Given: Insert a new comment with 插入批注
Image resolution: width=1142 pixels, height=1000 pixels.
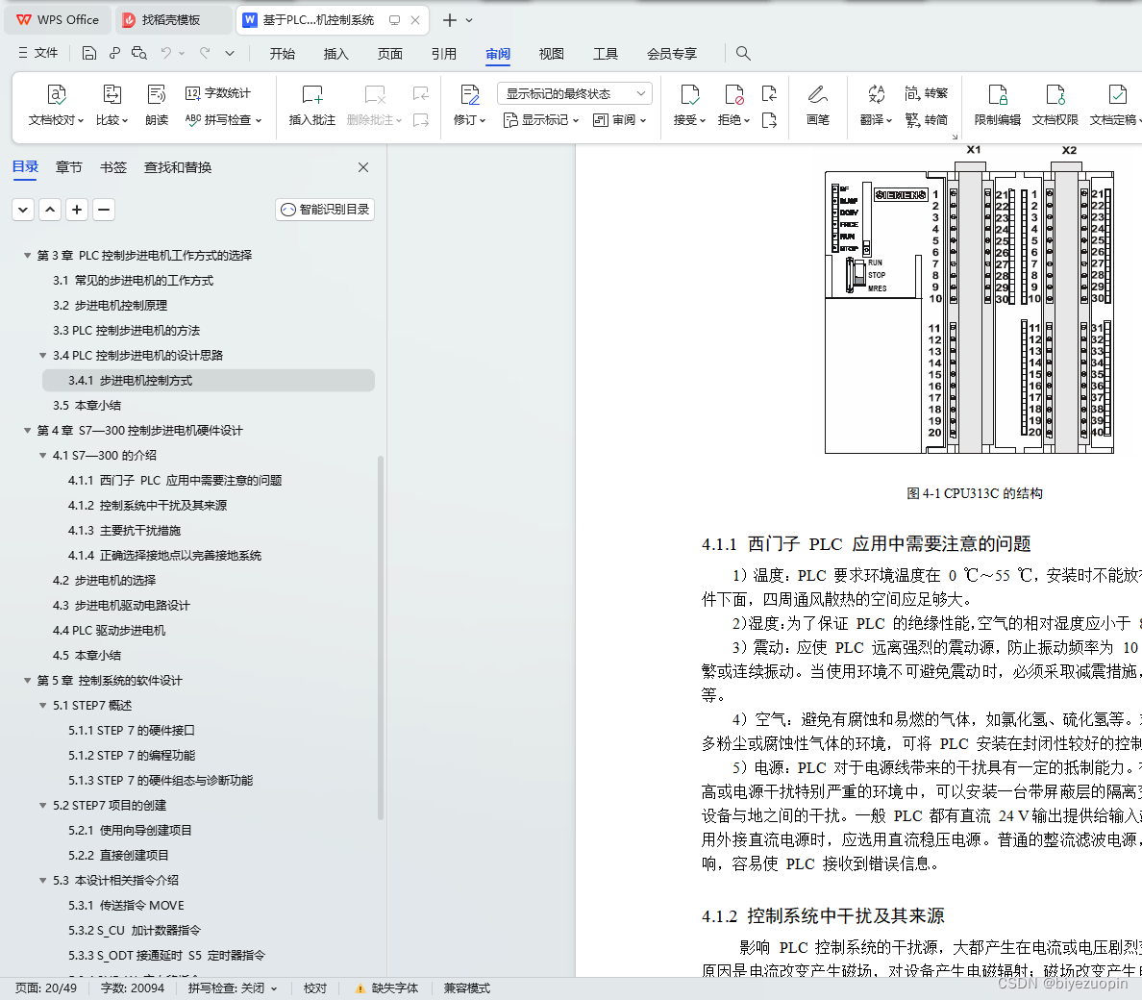Looking at the screenshot, I should [310, 106].
